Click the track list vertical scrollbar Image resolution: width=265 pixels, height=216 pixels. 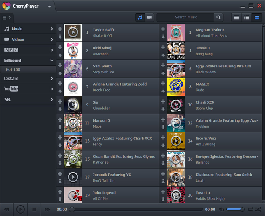click(263, 44)
